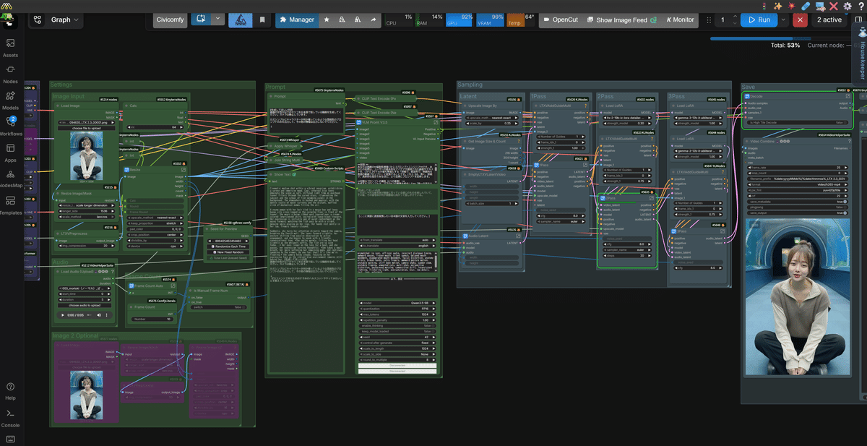The width and height of the screenshot is (867, 446).
Task: Click New Fixed Random in Seed node
Action: (228, 252)
